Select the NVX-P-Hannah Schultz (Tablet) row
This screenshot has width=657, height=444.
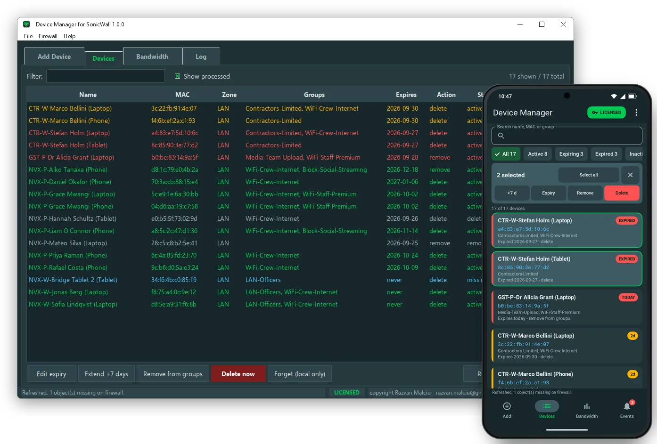[255, 218]
